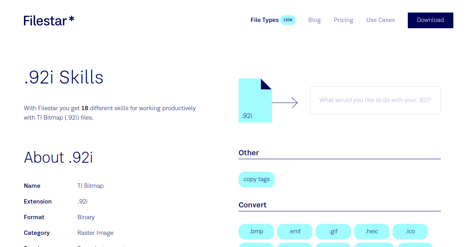Pick the .gif conversion tag
This screenshot has height=247, width=471.
[333, 231]
